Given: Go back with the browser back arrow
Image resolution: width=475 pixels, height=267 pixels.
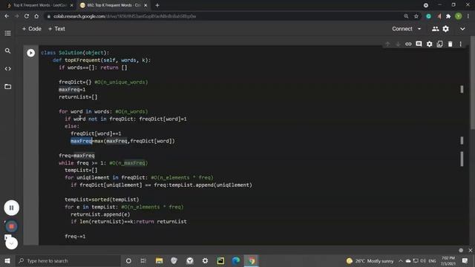Looking at the screenshot, I should tap(7, 16).
